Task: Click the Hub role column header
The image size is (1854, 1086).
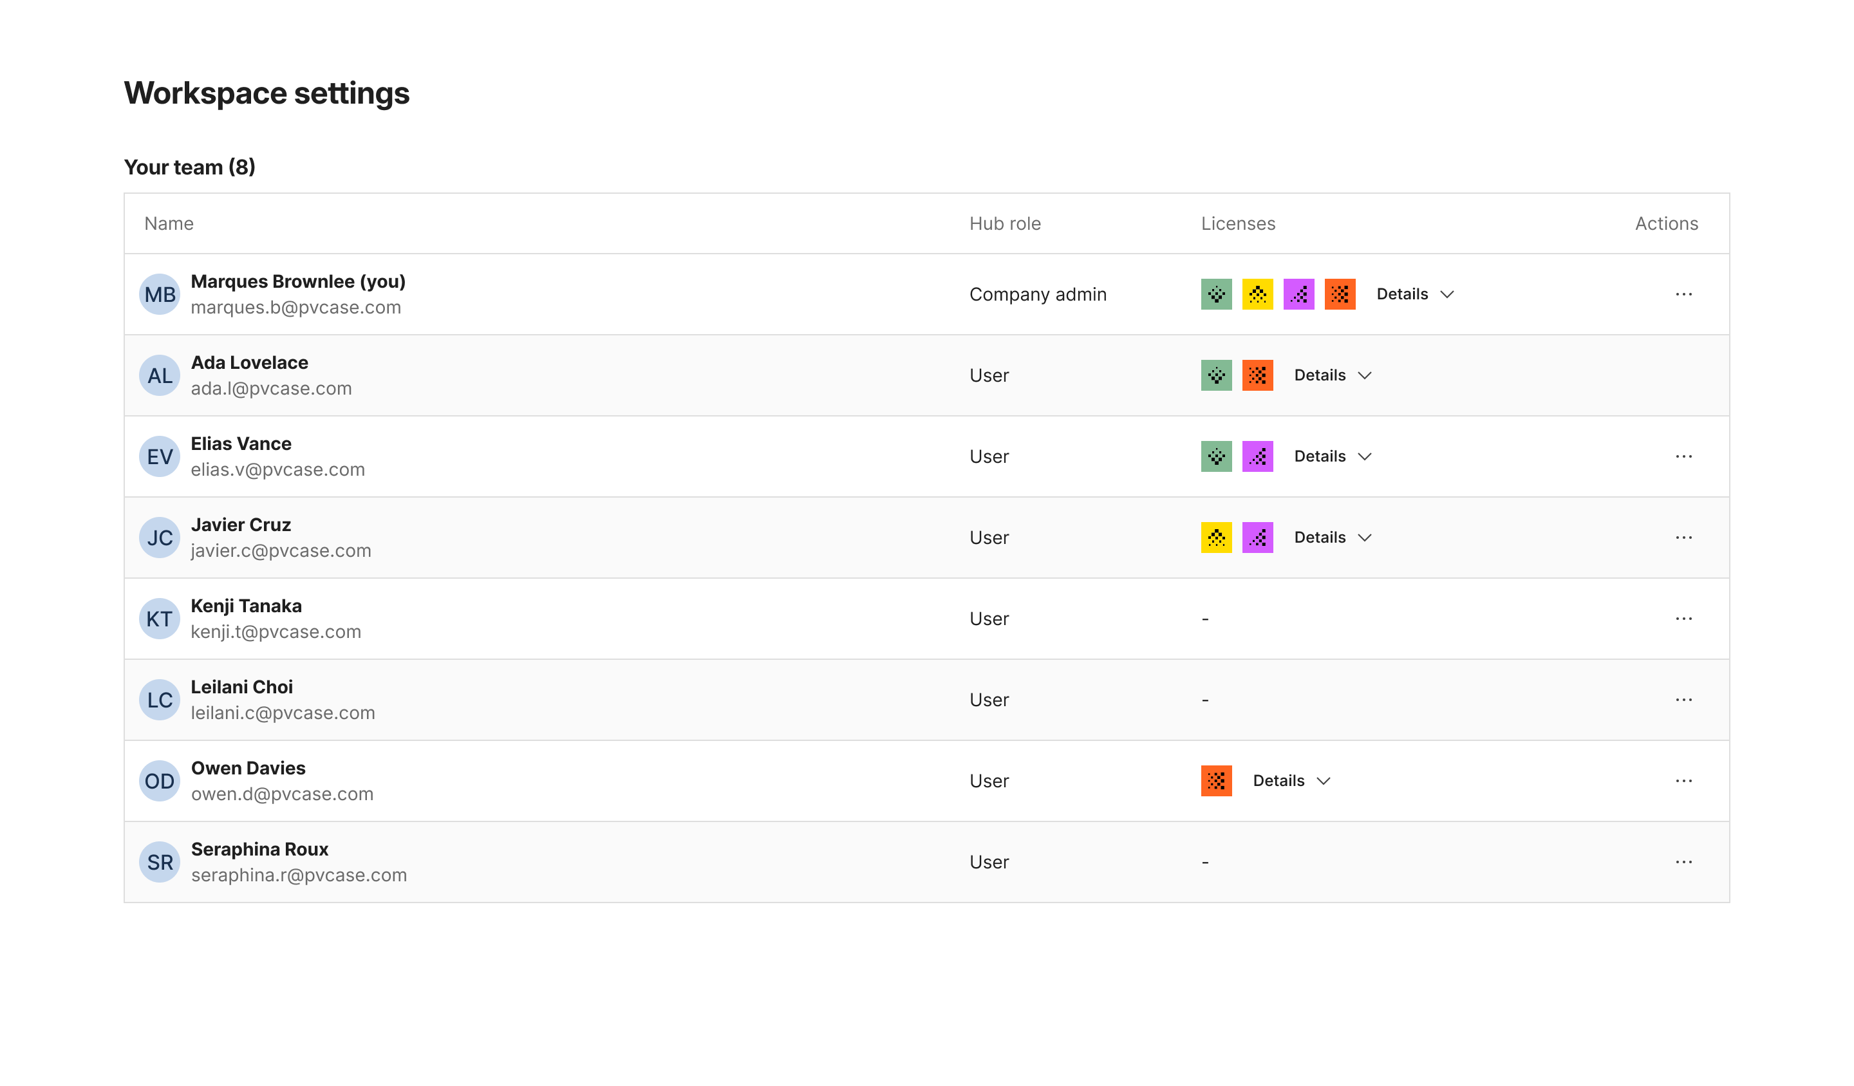Action: pos(1004,223)
